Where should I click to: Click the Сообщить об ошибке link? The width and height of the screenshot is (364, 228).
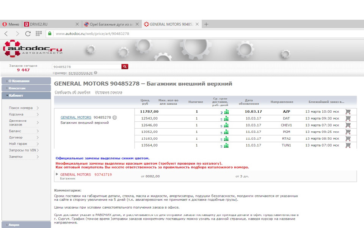[x=72, y=92]
